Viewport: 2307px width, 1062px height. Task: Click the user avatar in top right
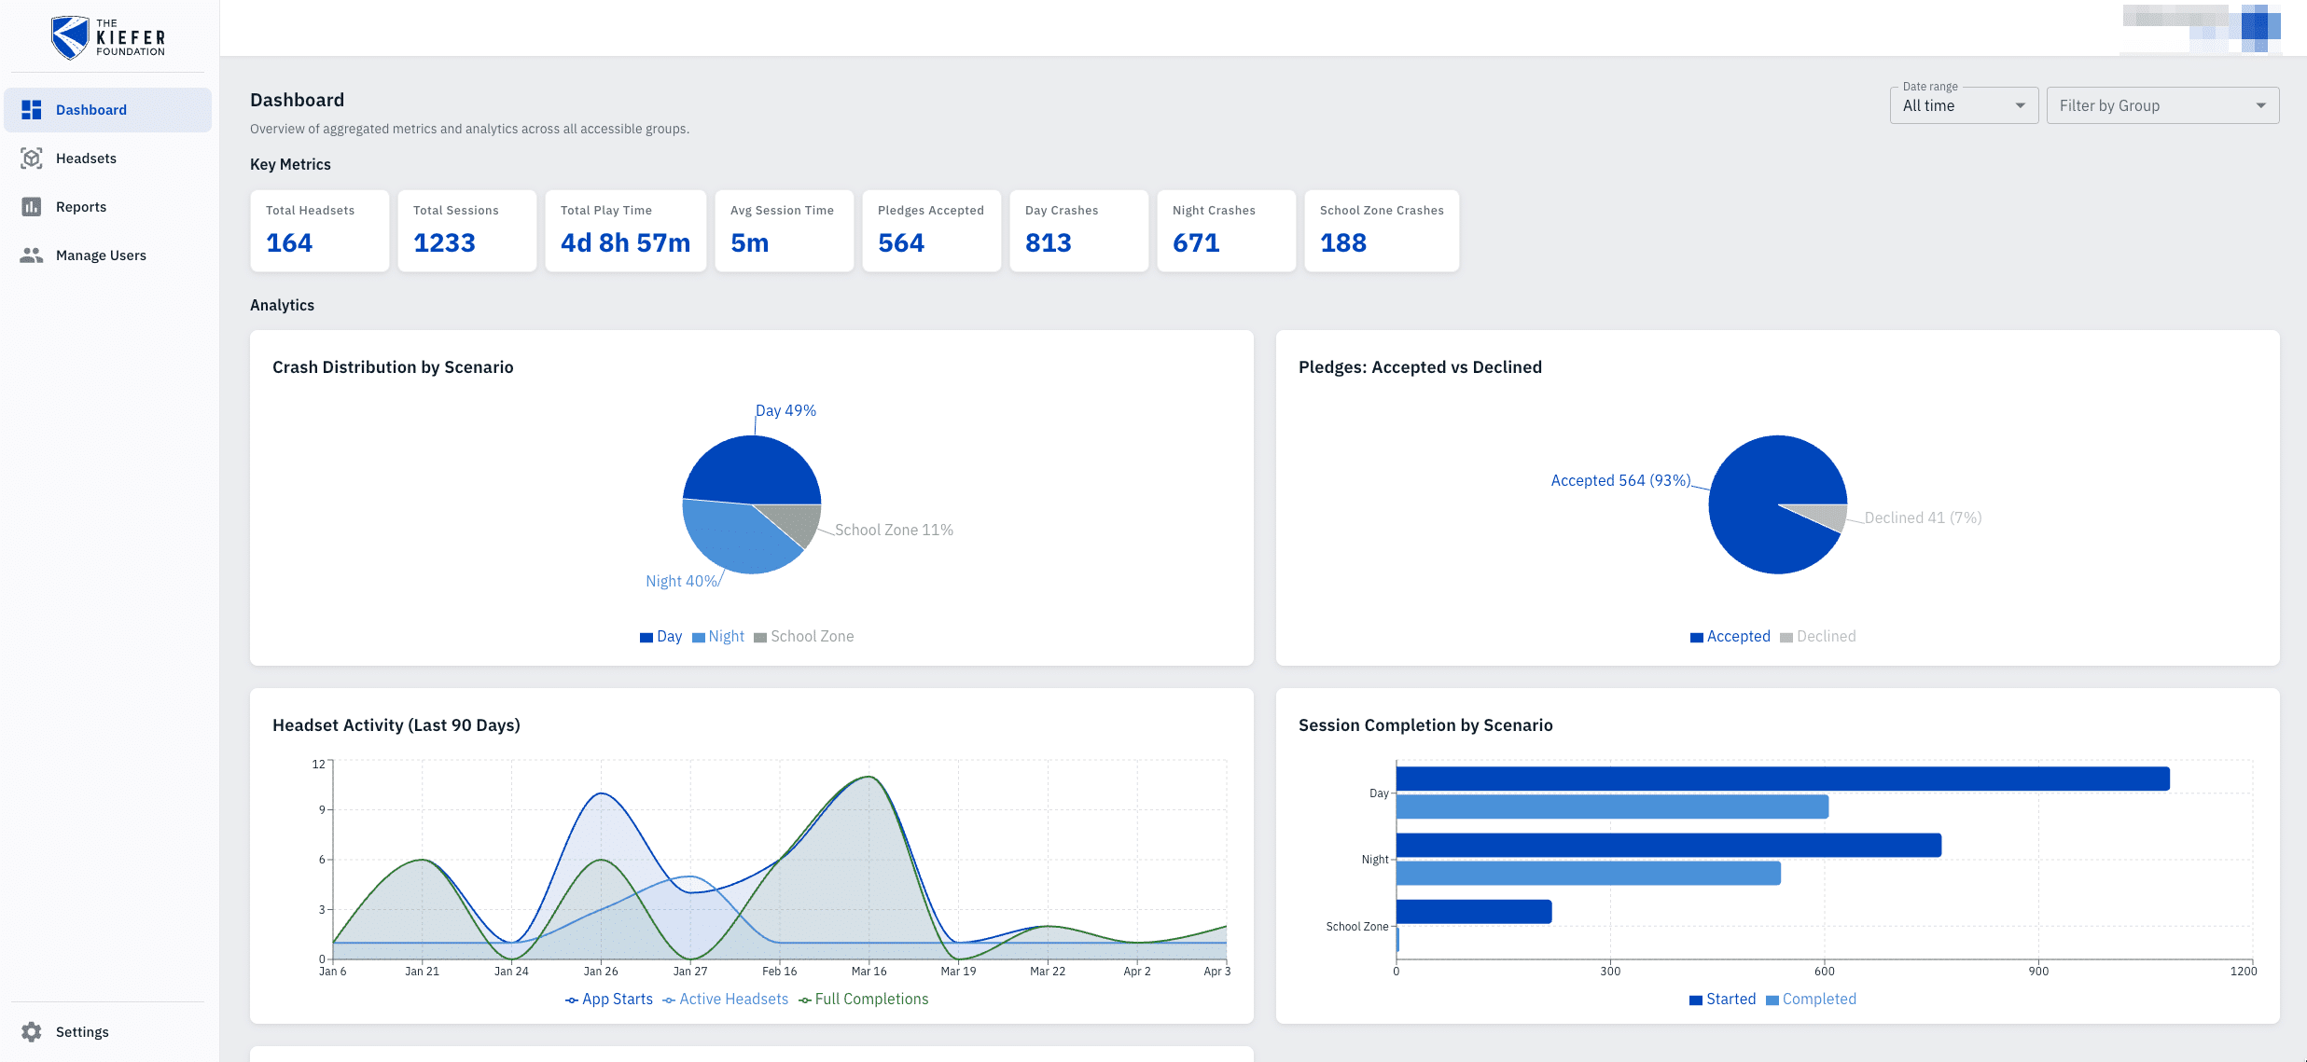click(x=2260, y=26)
